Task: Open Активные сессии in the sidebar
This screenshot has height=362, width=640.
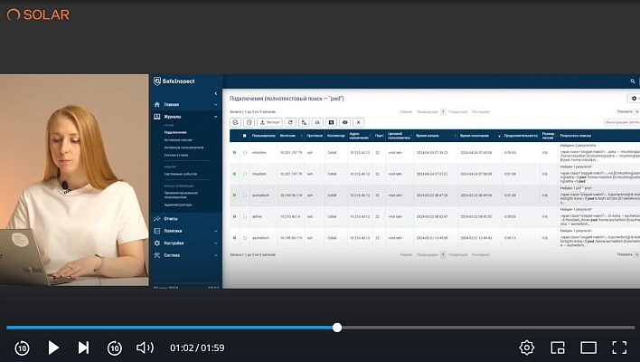Action: pyautogui.click(x=178, y=139)
